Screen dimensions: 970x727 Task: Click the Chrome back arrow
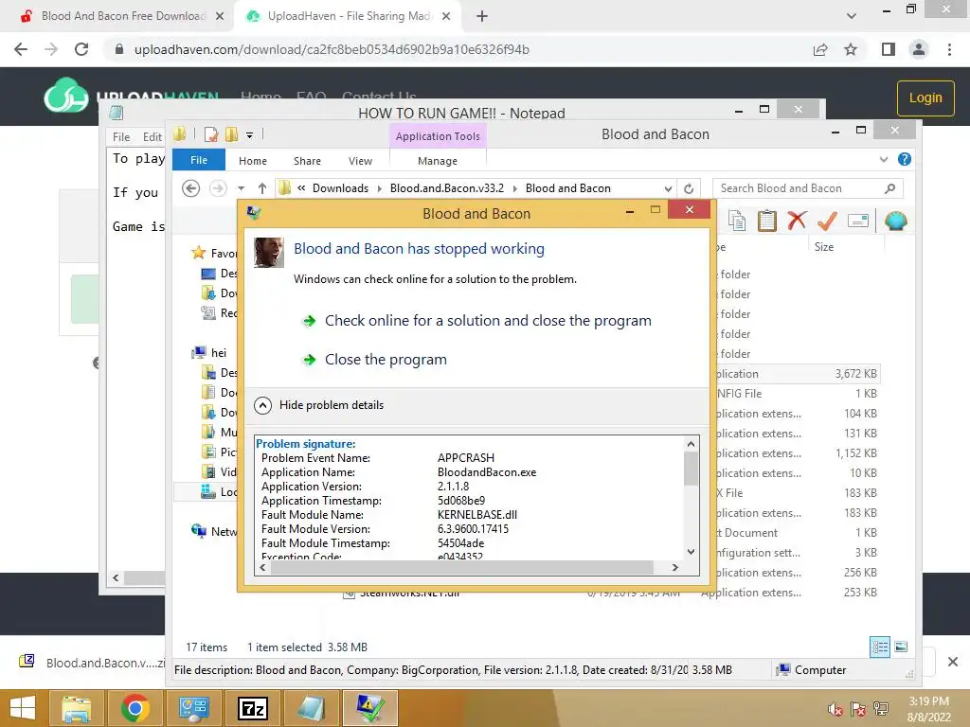tap(21, 49)
